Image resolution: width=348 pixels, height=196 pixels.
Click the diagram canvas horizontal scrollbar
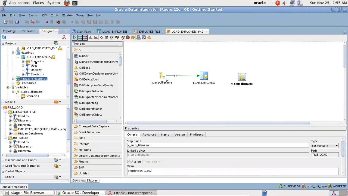(x=218, y=123)
